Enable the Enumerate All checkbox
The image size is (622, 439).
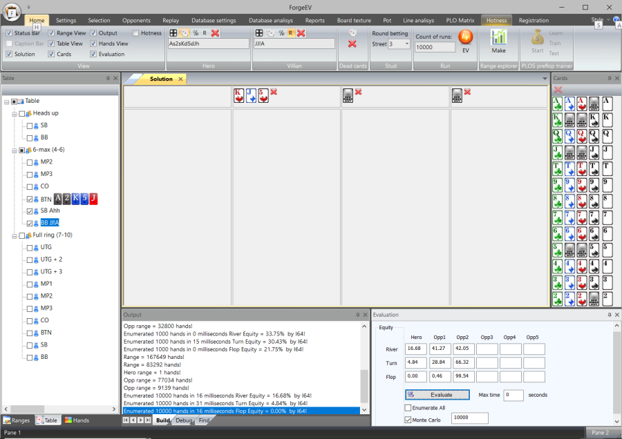tap(408, 408)
